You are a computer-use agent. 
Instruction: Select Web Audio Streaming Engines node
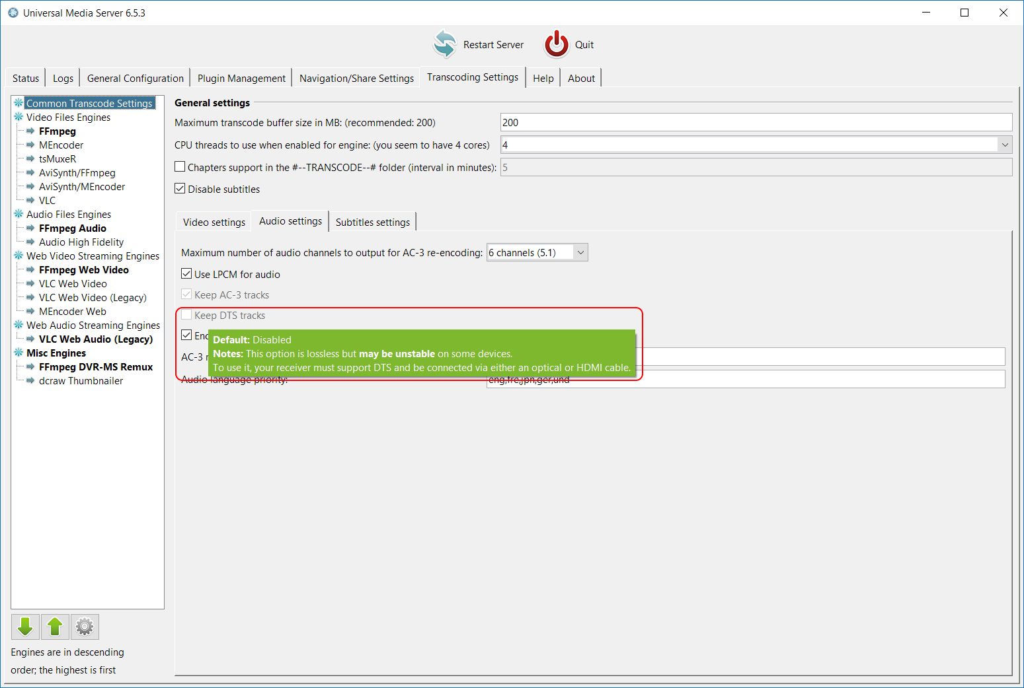click(93, 325)
